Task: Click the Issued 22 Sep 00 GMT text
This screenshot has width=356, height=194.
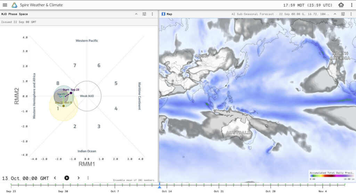Action: [x=19, y=22]
